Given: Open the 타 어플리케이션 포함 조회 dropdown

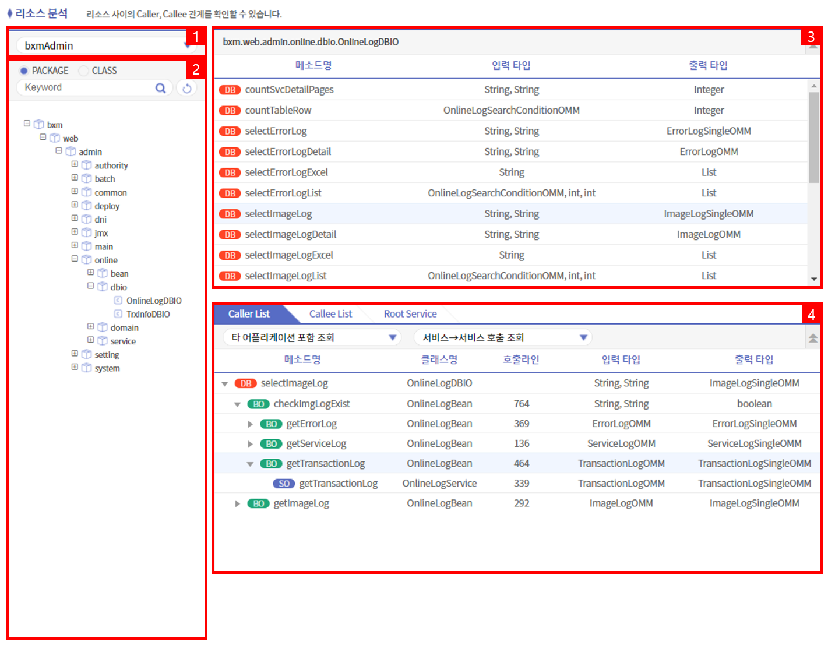Looking at the screenshot, I should click(x=312, y=337).
